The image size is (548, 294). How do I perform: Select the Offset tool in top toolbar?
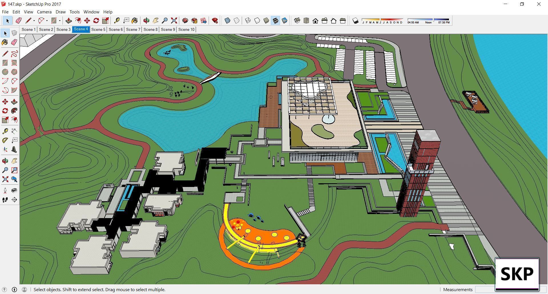[78, 21]
